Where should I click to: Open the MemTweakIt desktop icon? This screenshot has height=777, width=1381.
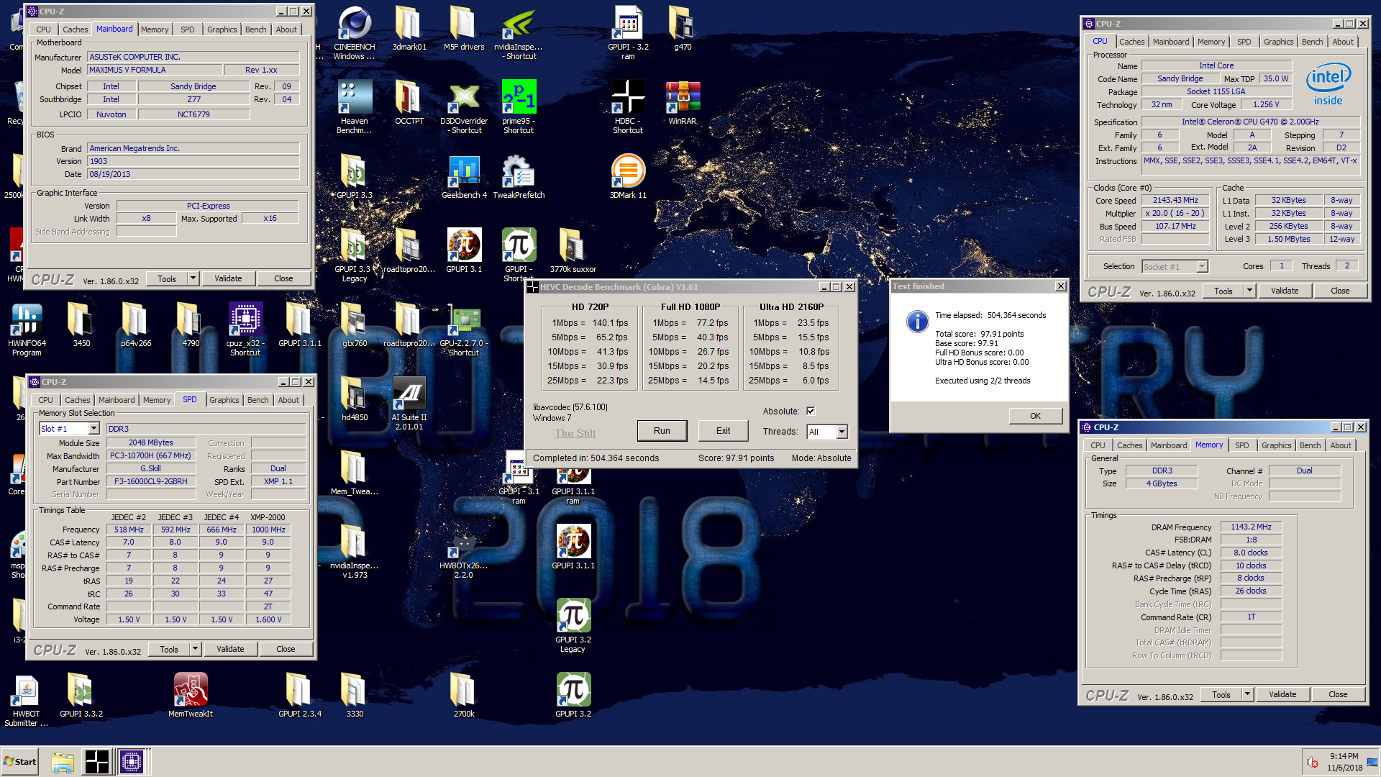(191, 695)
